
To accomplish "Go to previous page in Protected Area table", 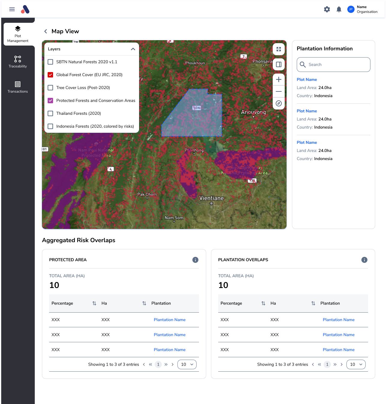I will pyautogui.click(x=144, y=364).
